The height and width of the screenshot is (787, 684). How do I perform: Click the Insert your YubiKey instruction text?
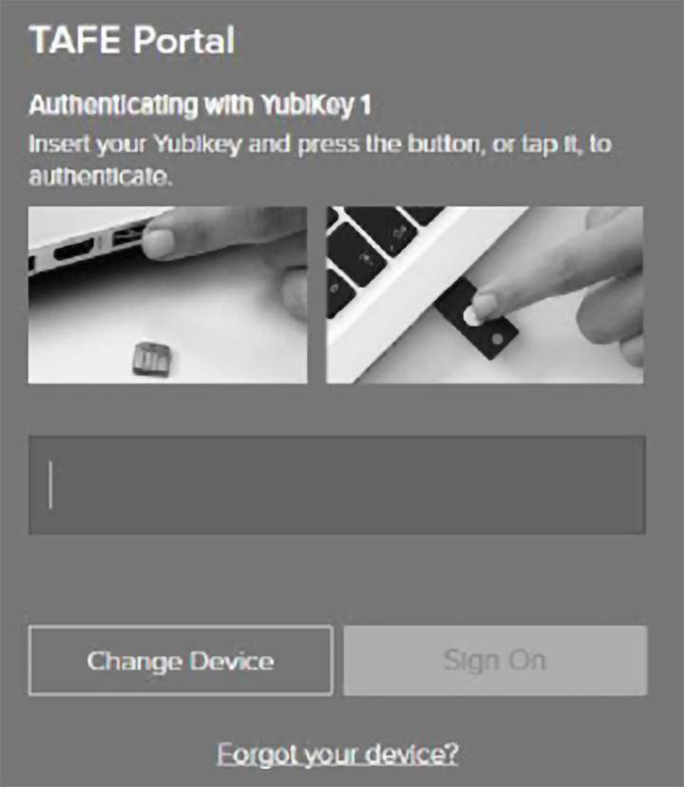point(320,159)
